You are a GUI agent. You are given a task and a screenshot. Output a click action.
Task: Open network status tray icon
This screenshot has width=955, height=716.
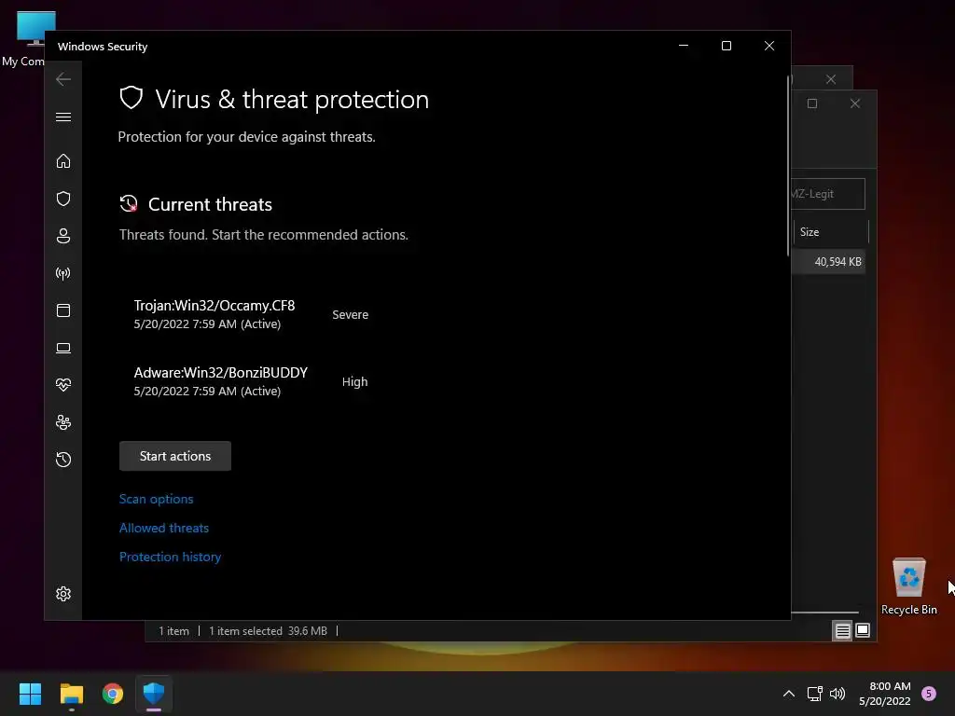click(814, 694)
